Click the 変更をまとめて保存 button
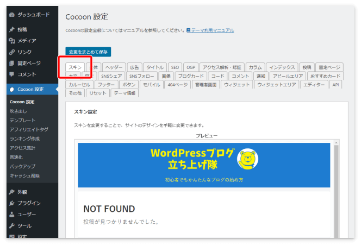Image resolution: width=361 pixels, height=245 pixels. (88, 52)
